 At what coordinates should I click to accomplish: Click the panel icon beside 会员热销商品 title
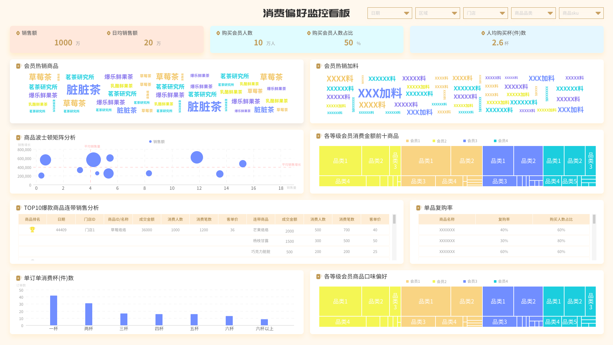tap(18, 66)
